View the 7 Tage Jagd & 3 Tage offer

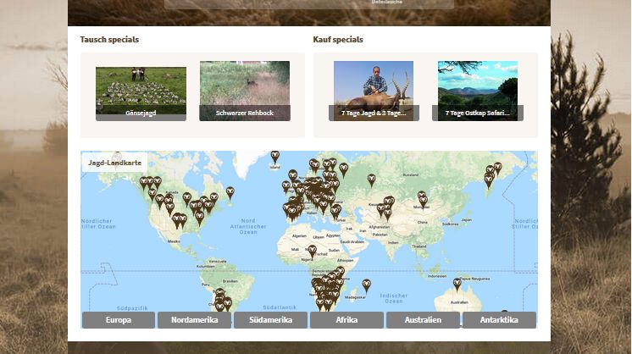(x=374, y=90)
